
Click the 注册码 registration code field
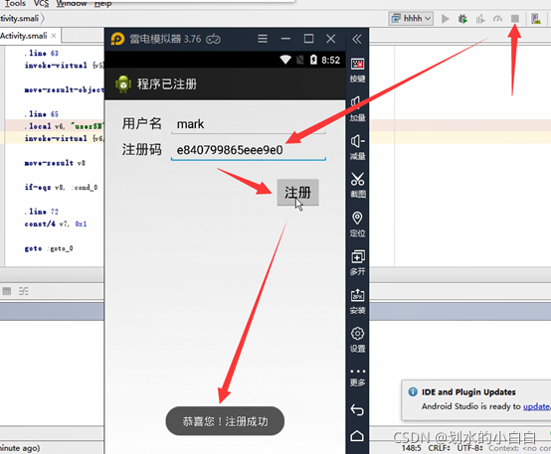coord(248,150)
